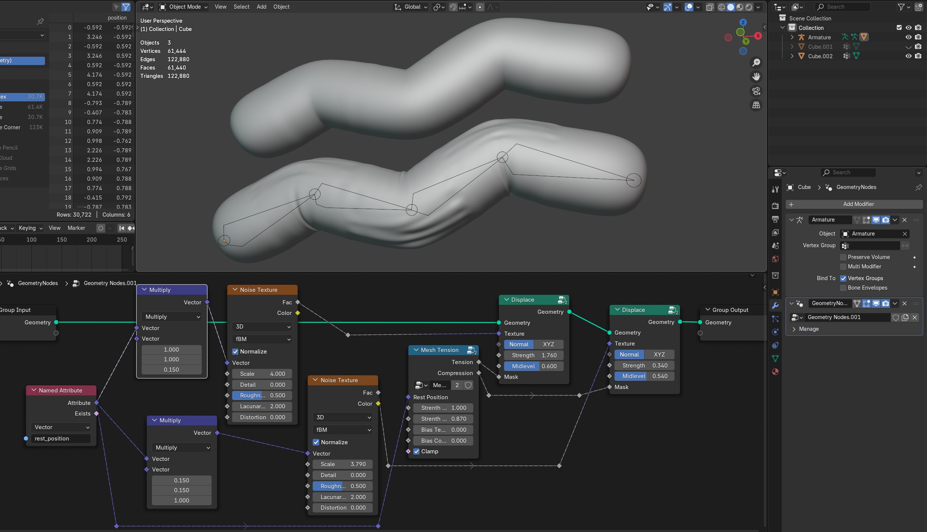Click the viewport zoom magnifier icon

click(756, 62)
